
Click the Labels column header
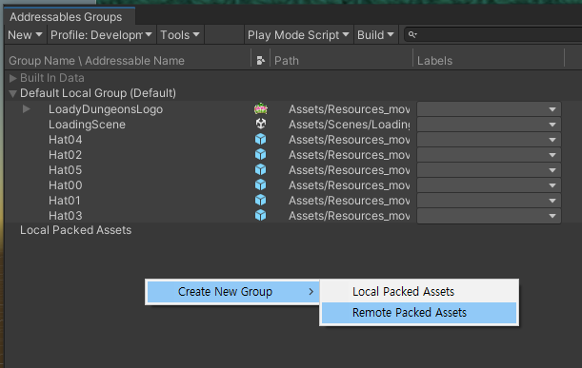(x=434, y=61)
